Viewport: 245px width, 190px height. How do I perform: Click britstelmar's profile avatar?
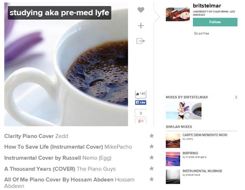click(x=177, y=15)
